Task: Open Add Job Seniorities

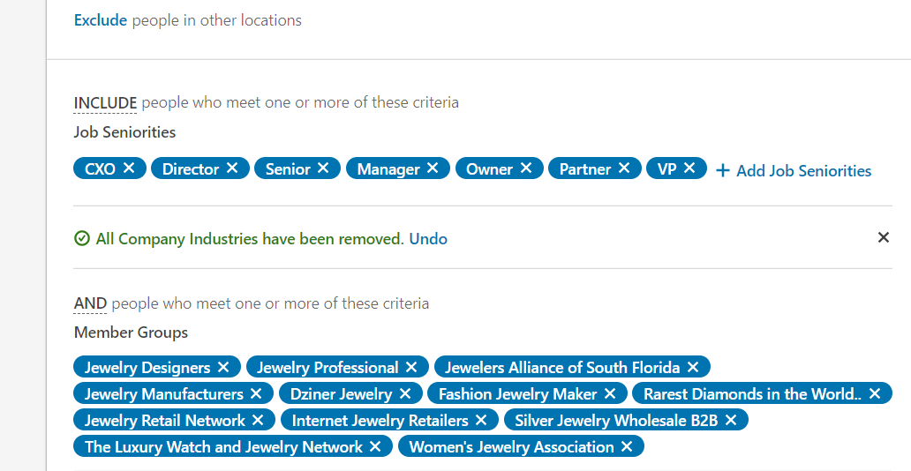Action: click(x=794, y=170)
